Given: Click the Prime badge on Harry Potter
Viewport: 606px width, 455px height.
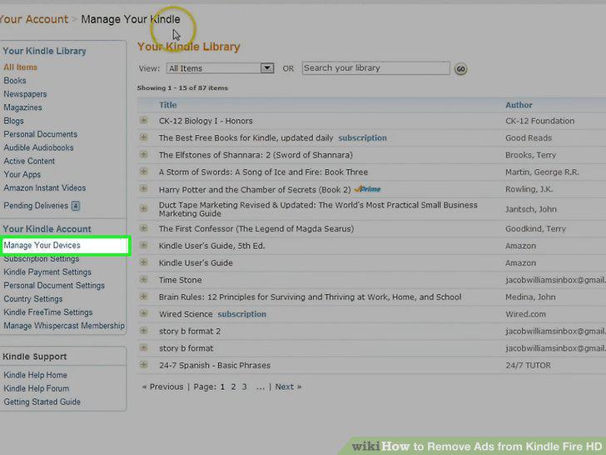Looking at the screenshot, I should click(367, 189).
